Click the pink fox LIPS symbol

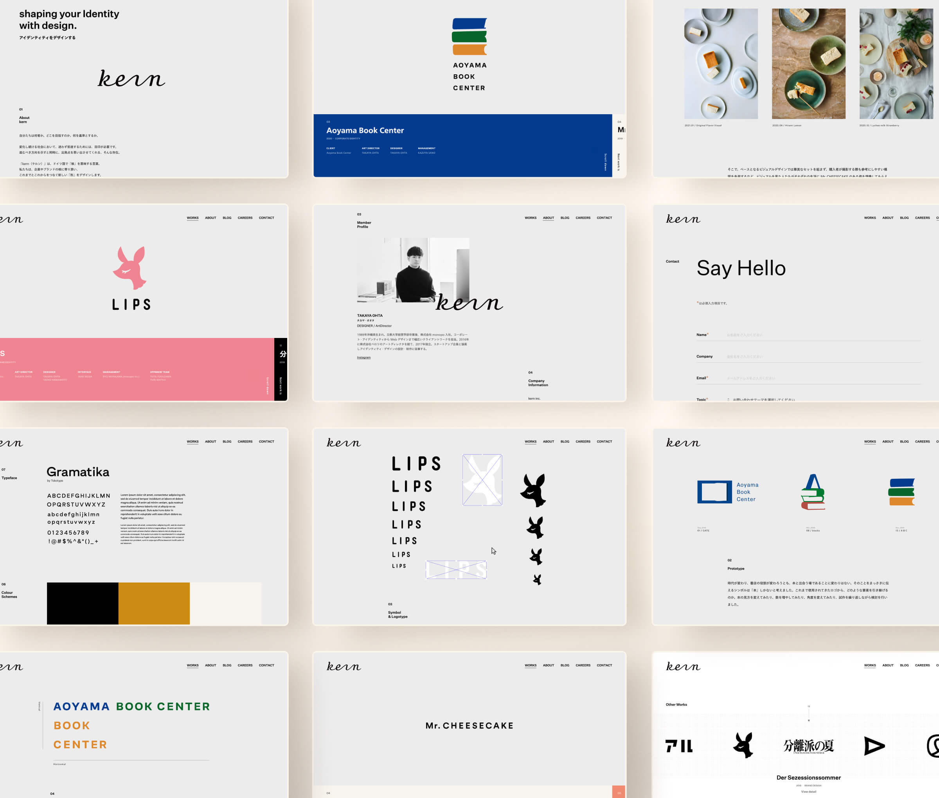click(x=130, y=268)
